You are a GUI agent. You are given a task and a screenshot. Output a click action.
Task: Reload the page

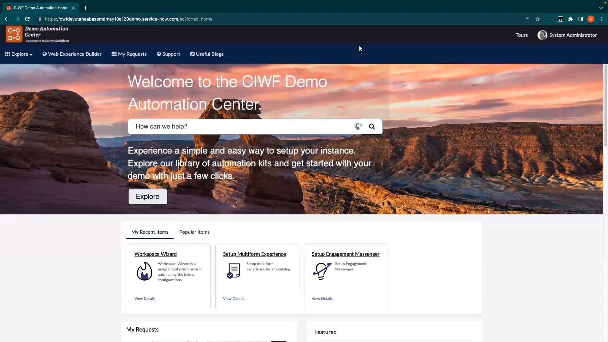pyautogui.click(x=27, y=19)
